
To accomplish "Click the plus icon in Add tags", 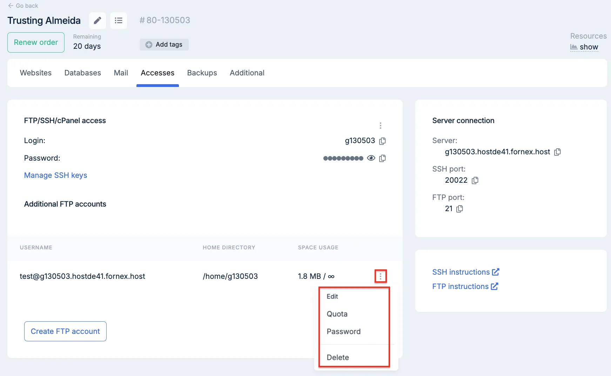I will coord(149,45).
